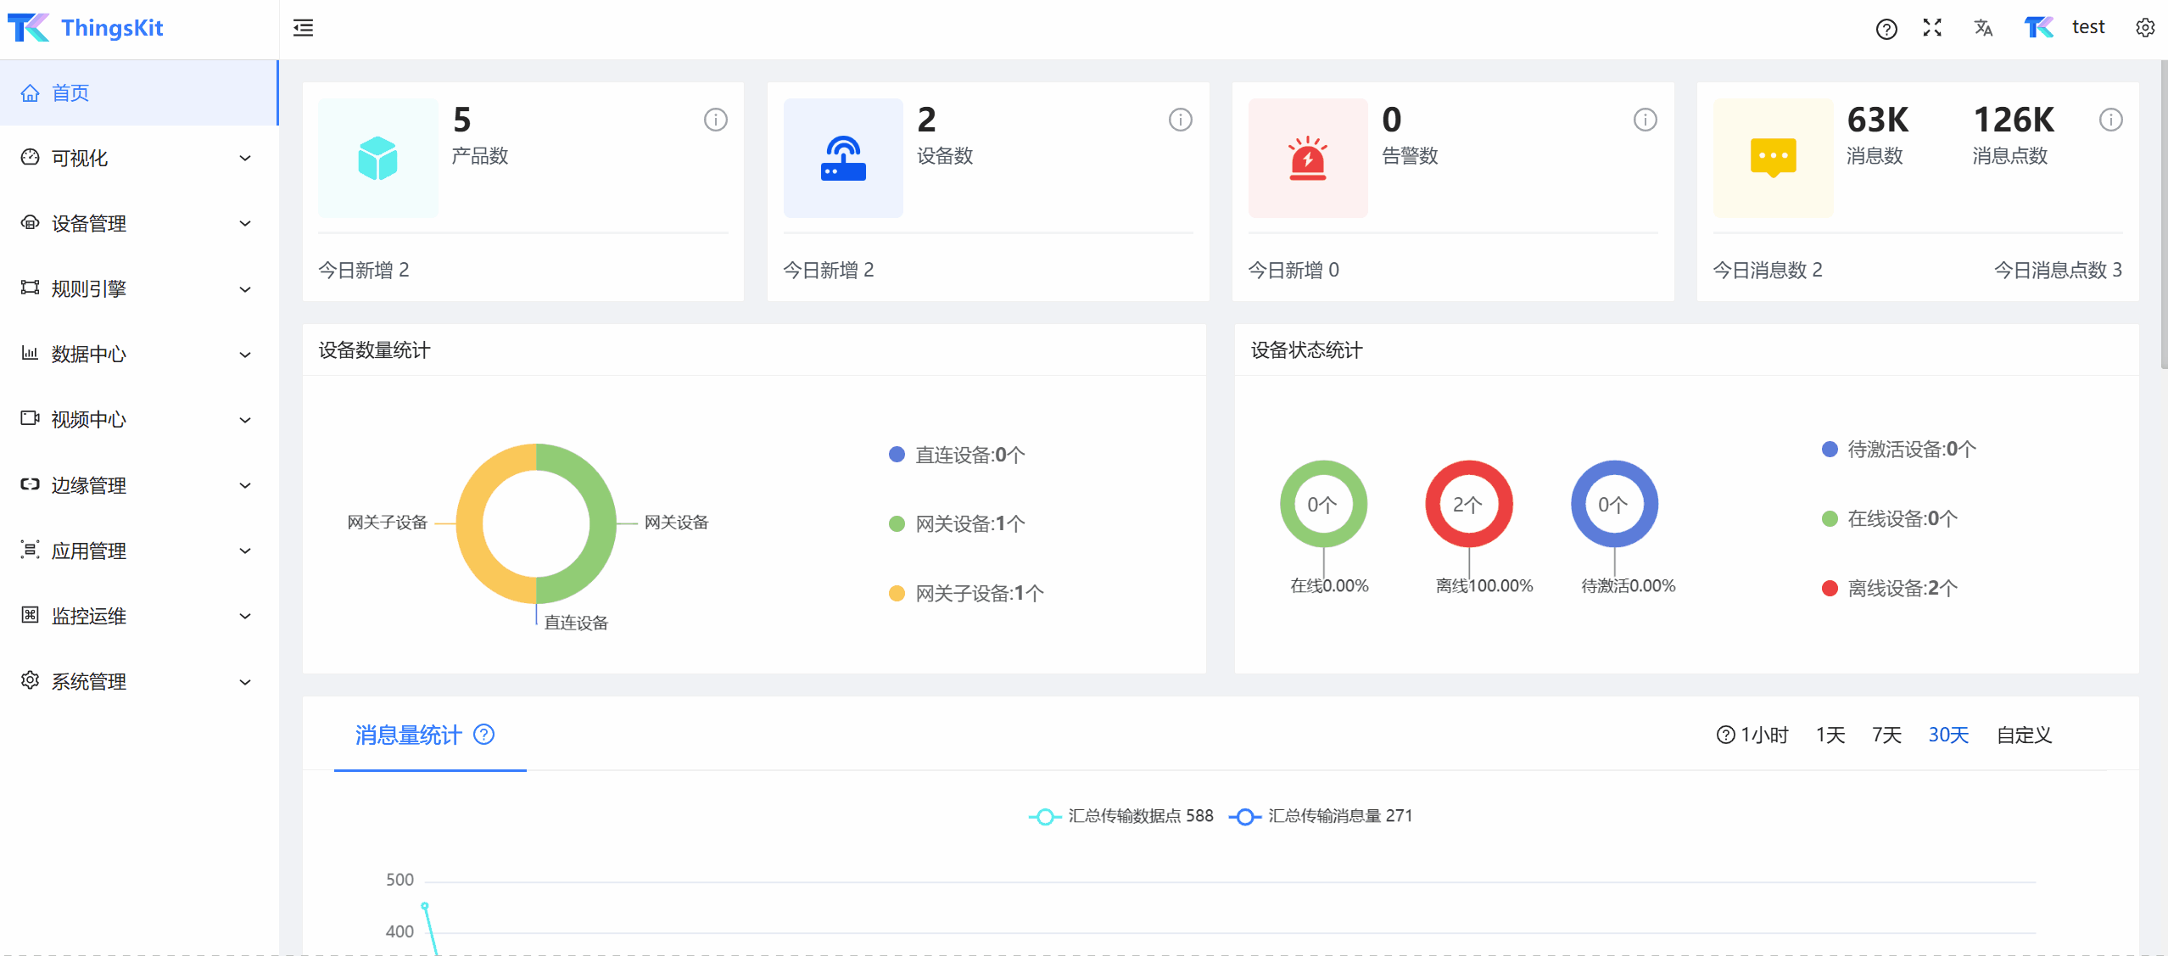
Task: Go to 首页 in sidebar
Action: [70, 92]
